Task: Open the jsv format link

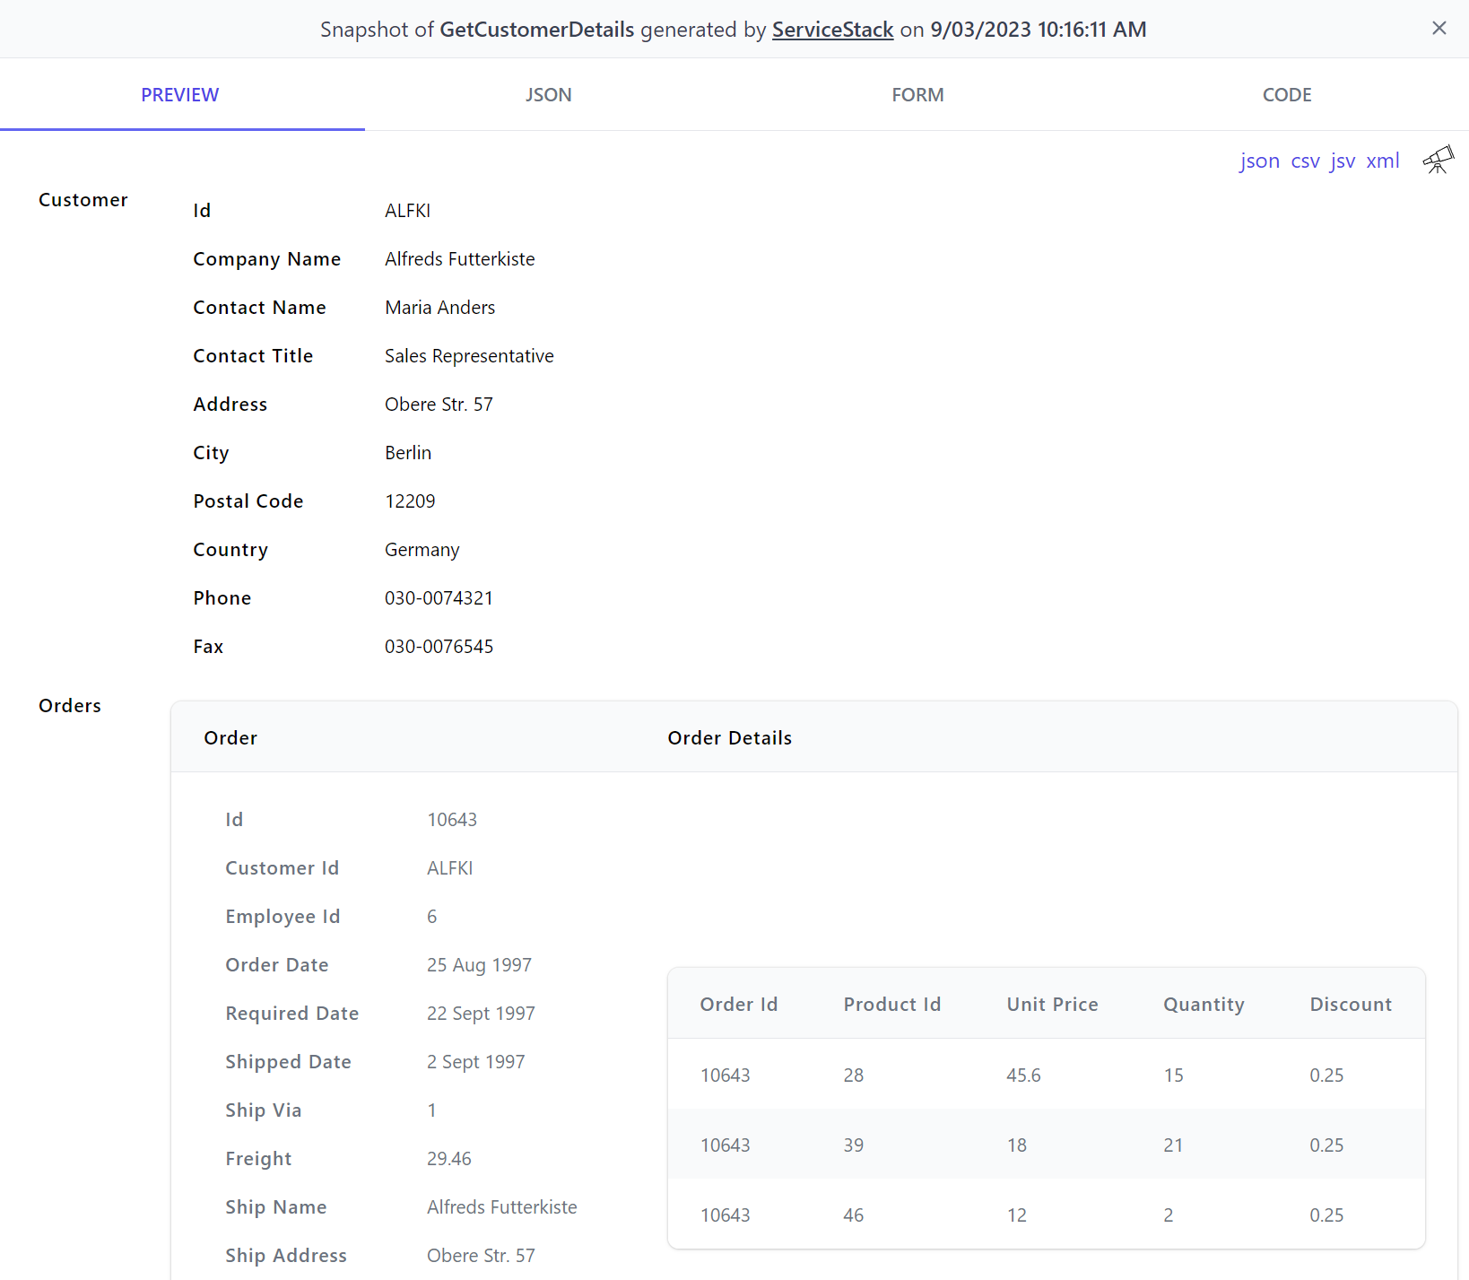Action: pos(1343,161)
